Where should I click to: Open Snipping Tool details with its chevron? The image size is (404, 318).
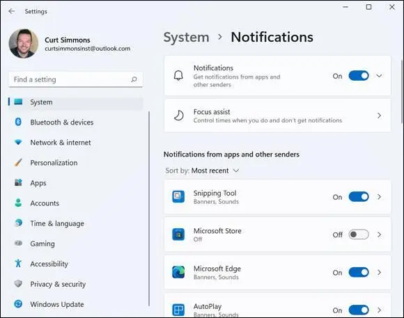379,197
